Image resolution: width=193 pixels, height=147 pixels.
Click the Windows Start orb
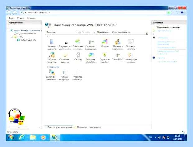[x=11, y=137]
